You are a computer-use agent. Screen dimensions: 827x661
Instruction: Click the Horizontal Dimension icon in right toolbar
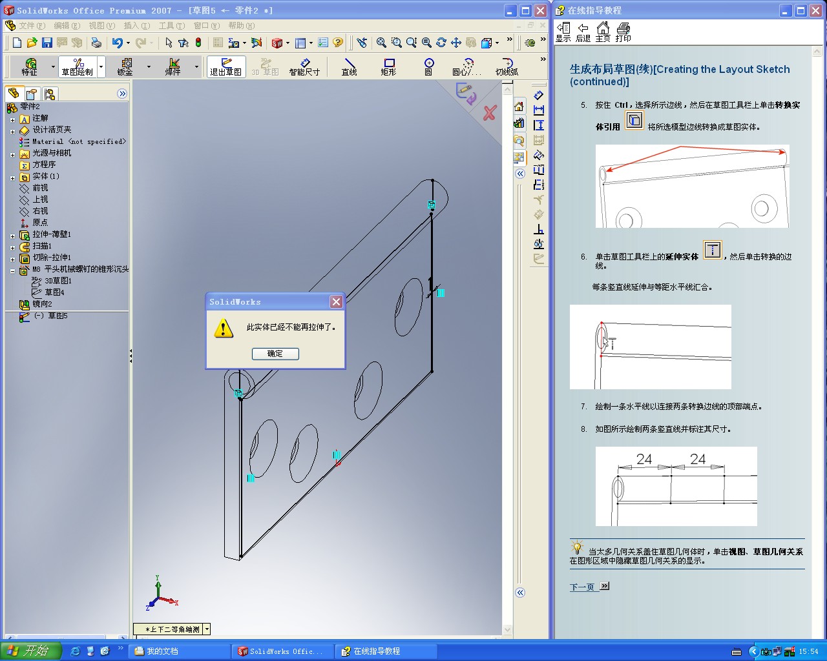tap(539, 110)
